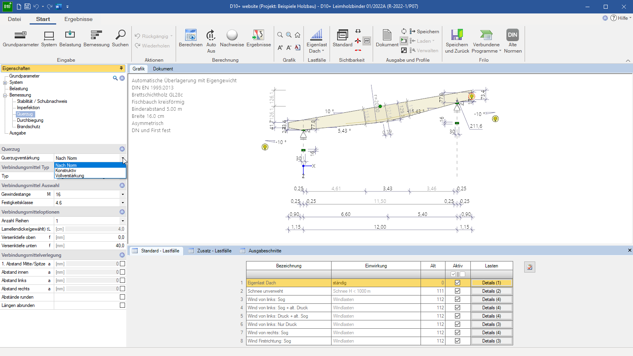Open Festigkeitsklasse dropdown
Image resolution: width=633 pixels, height=356 pixels.
(123, 203)
